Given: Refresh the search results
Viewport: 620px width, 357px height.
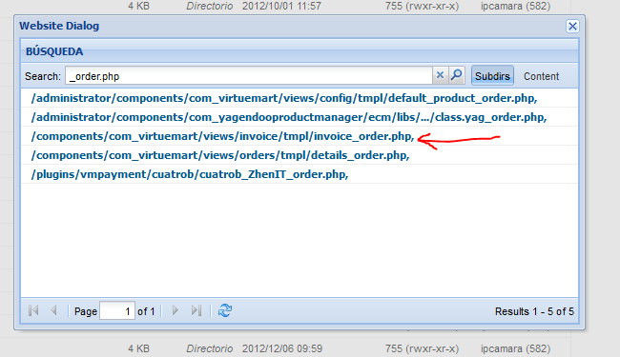Looking at the screenshot, I should 225,311.
